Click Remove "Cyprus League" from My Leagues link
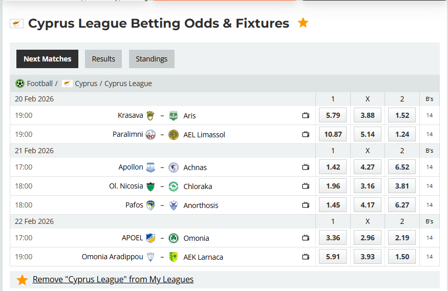The width and height of the screenshot is (448, 291). click(113, 279)
